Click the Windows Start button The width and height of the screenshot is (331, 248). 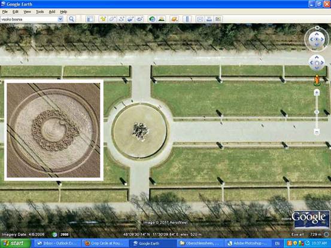15,243
